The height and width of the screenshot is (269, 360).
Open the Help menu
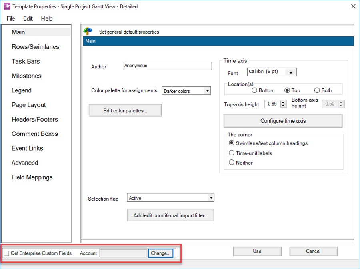(47, 18)
